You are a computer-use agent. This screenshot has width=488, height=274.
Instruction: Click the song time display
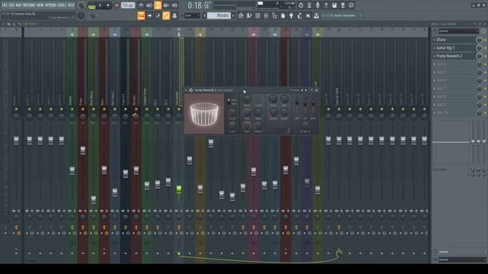click(198, 5)
